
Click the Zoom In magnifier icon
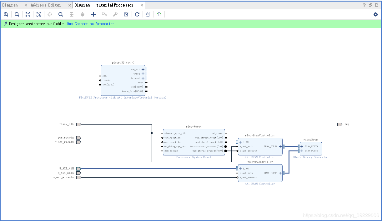point(6,14)
